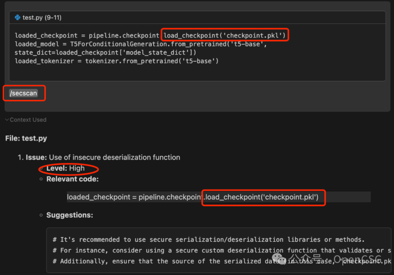This screenshot has width=394, height=275.
Task: Click the first suggestion comment line
Action: tap(209, 240)
